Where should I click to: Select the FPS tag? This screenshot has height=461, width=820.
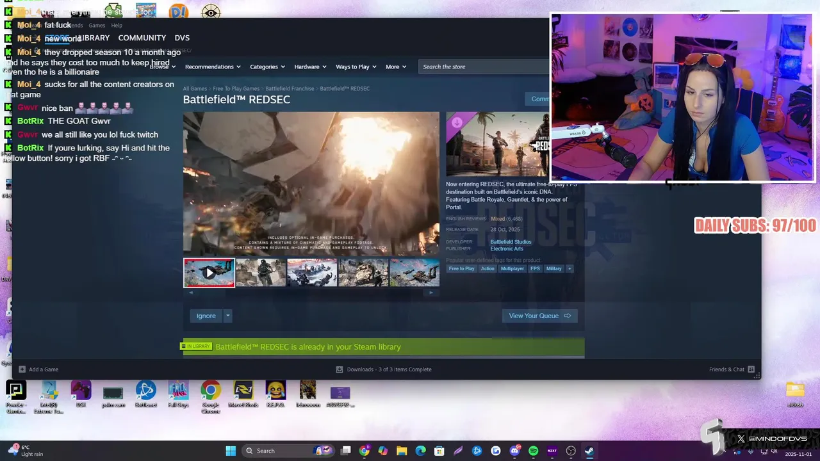click(x=535, y=269)
